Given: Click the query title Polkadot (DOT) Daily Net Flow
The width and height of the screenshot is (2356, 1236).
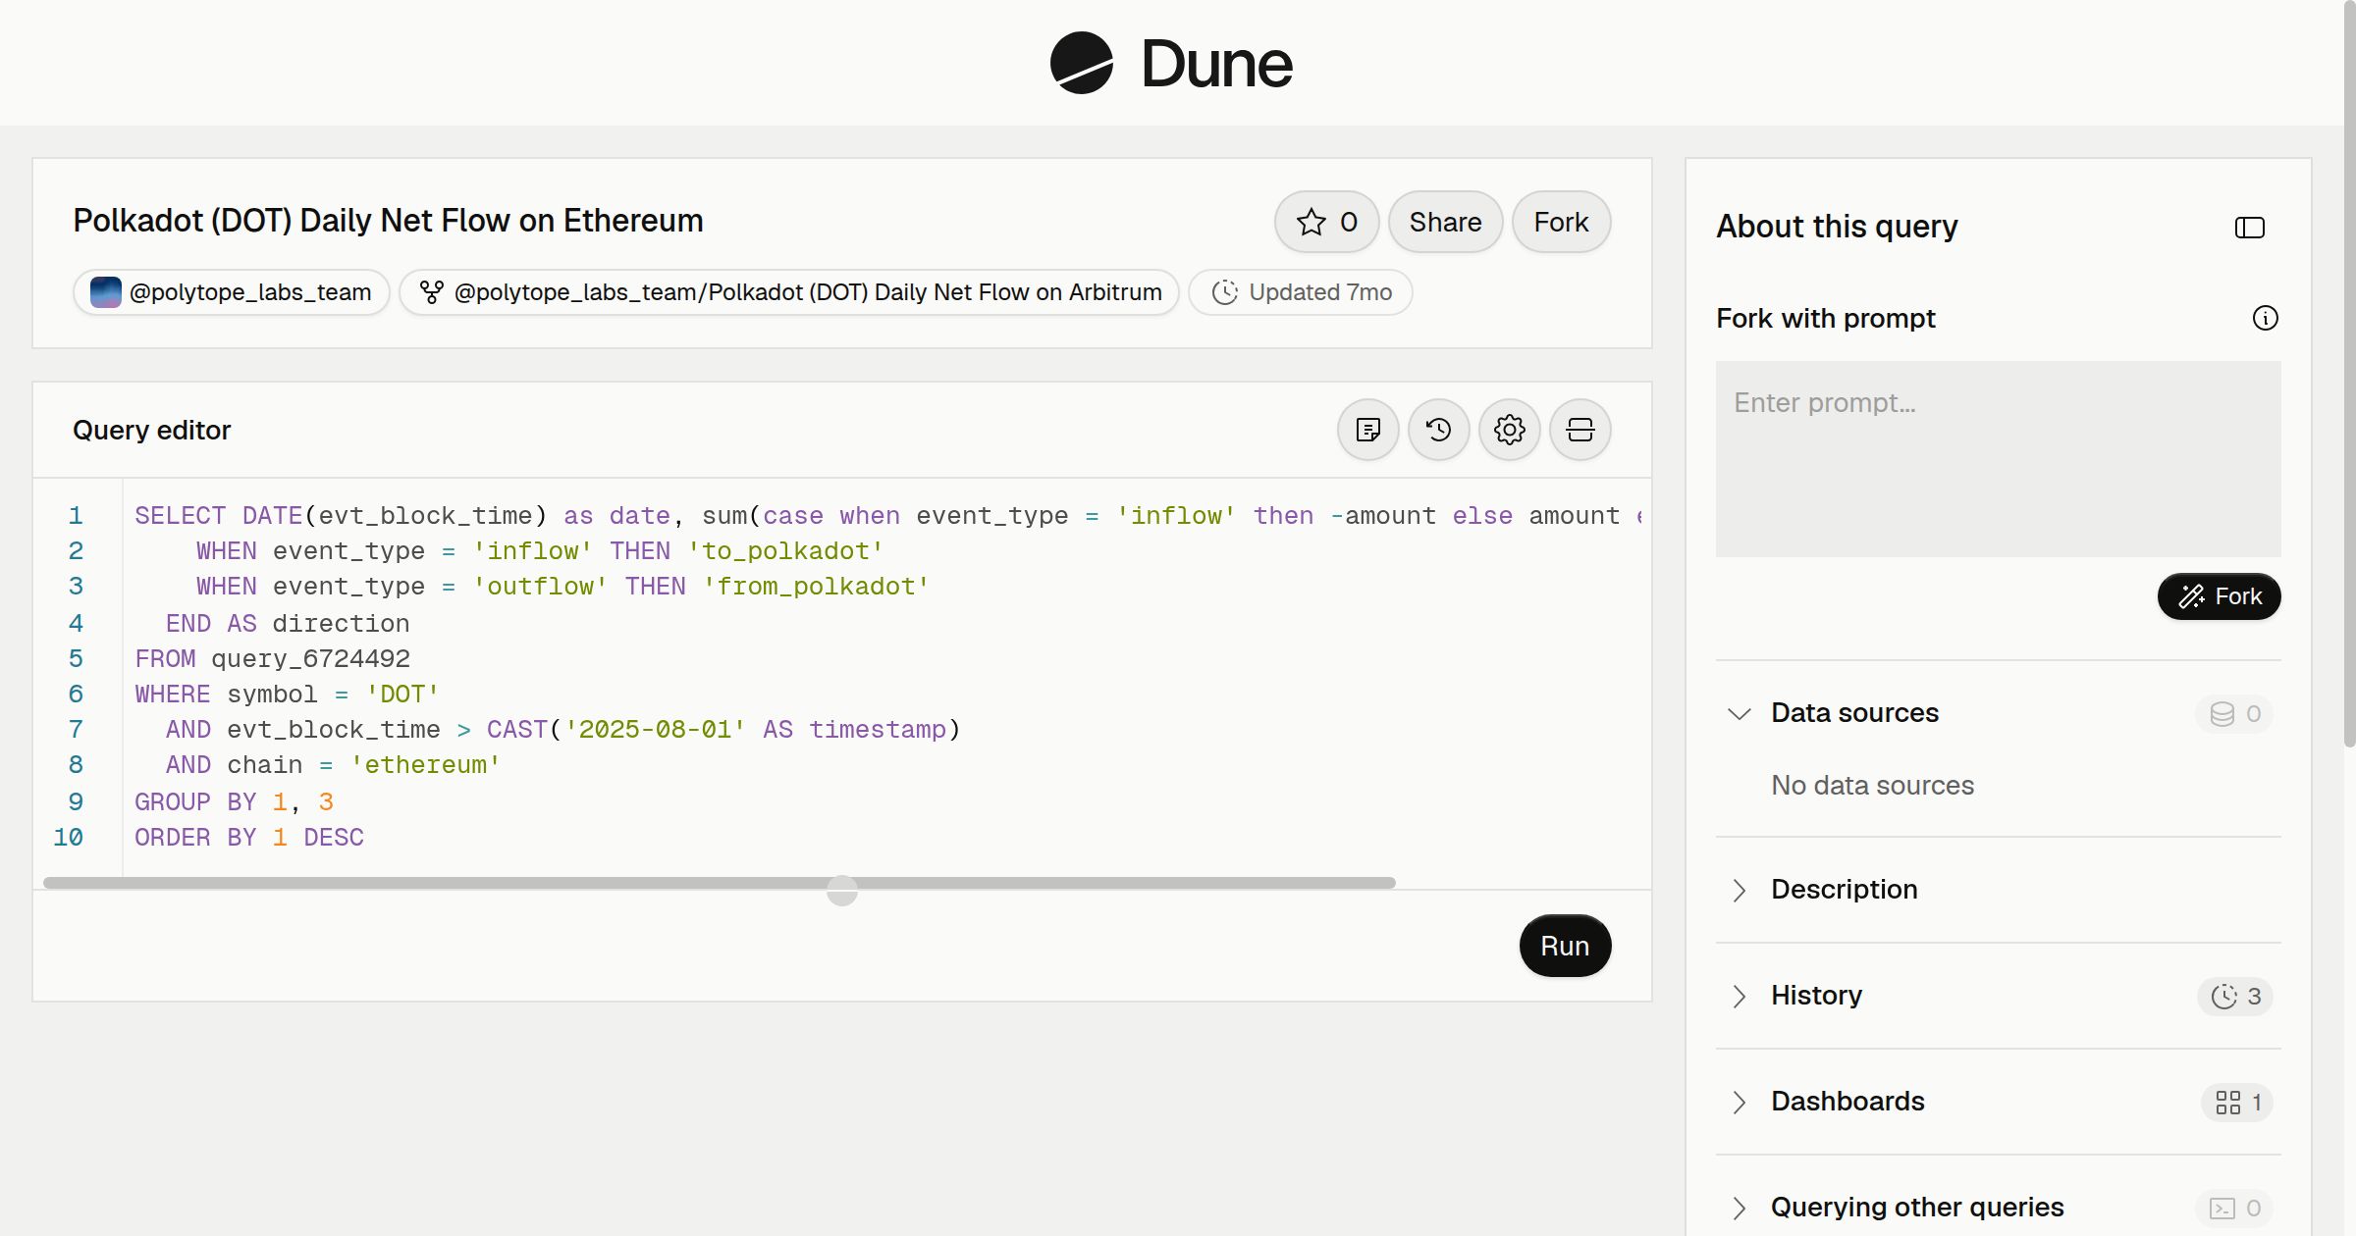Looking at the screenshot, I should click(x=388, y=221).
